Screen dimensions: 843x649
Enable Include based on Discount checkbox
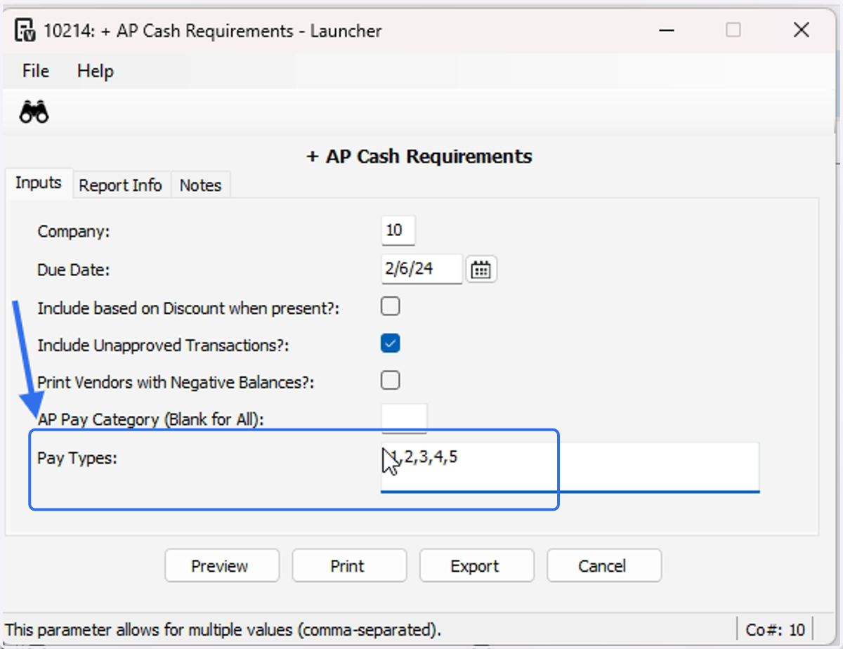(390, 306)
